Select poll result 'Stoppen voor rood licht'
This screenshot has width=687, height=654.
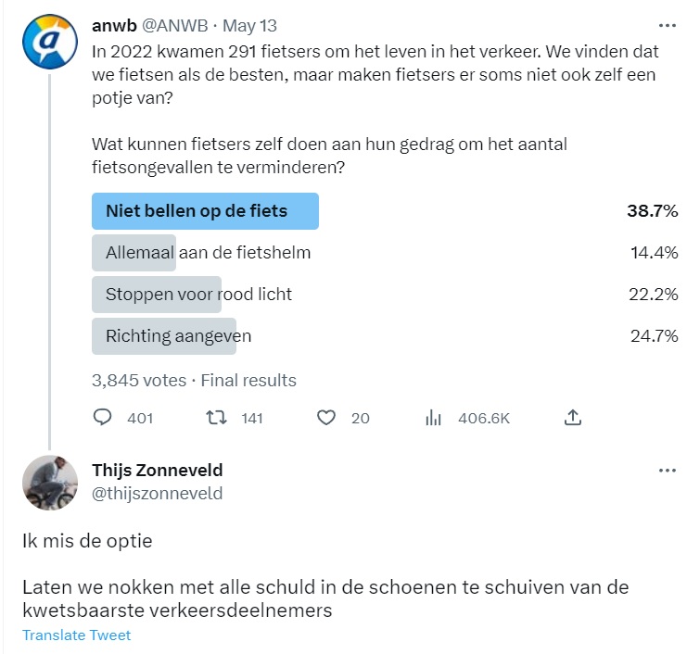pos(198,295)
